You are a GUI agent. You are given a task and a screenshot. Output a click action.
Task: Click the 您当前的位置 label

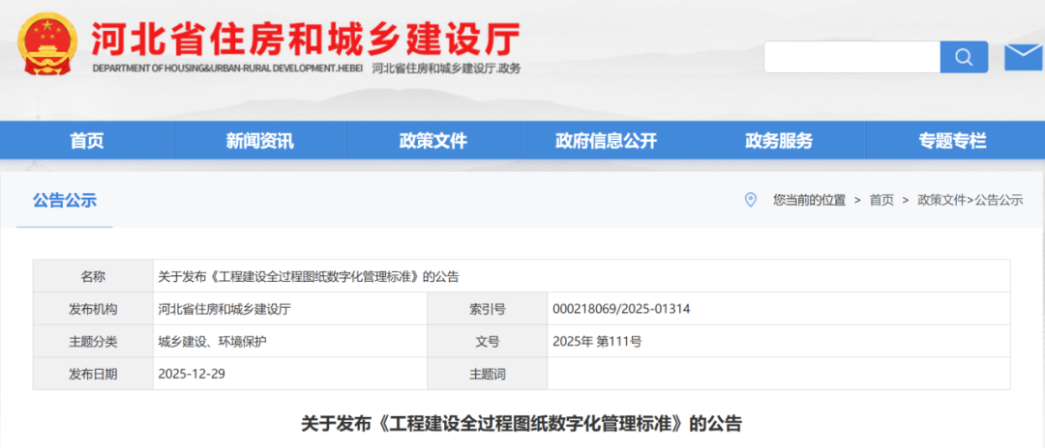click(x=809, y=200)
